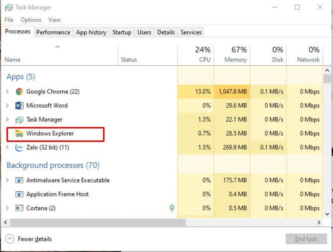
Task: Click the Google Chrome app icon
Action: [x=19, y=92]
